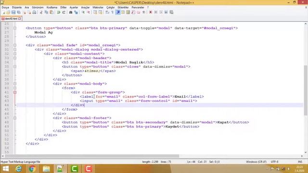Collapse the form-group div at line 41
This screenshot has height=173, width=308.
click(x=15, y=92)
